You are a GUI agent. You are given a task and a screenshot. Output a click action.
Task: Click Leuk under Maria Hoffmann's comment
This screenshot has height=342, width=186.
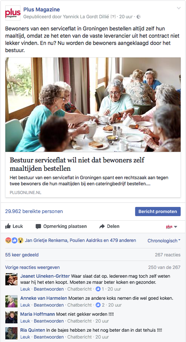tap(25, 321)
